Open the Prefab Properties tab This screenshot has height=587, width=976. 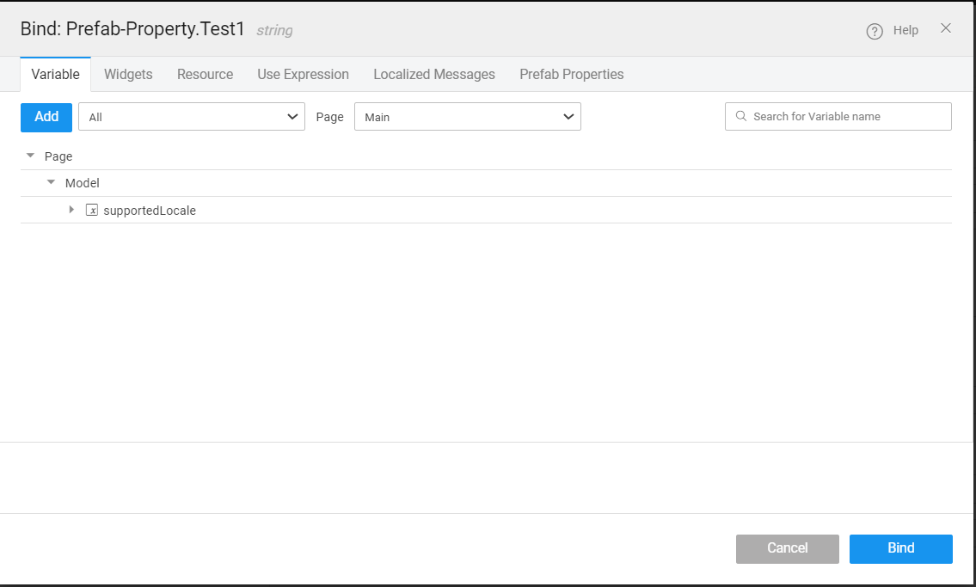(571, 74)
